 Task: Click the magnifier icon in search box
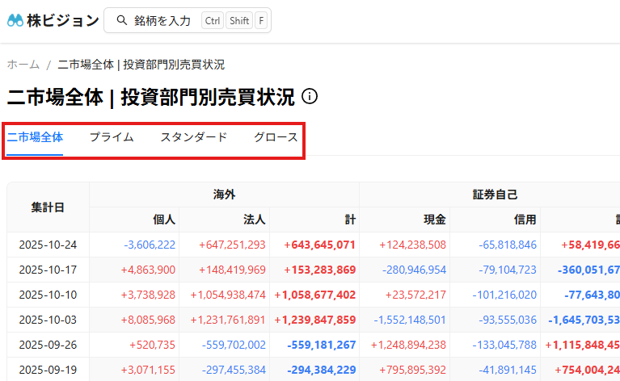(x=122, y=21)
